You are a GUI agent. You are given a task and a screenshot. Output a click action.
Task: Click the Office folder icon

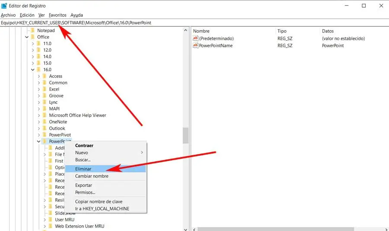click(33, 37)
